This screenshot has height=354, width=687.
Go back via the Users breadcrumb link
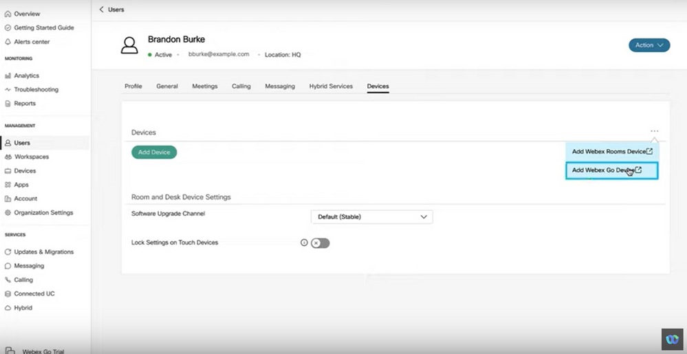116,9
